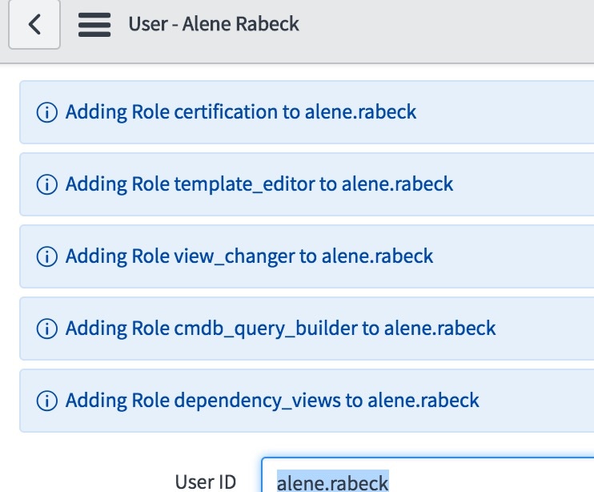Click the User - Alene Rabeck title

(213, 24)
